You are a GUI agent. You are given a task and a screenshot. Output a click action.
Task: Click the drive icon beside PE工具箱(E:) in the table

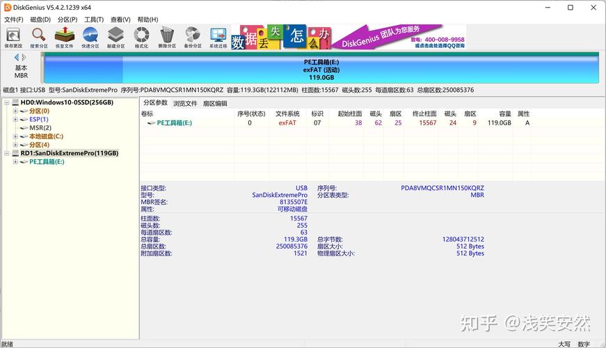[x=152, y=123]
